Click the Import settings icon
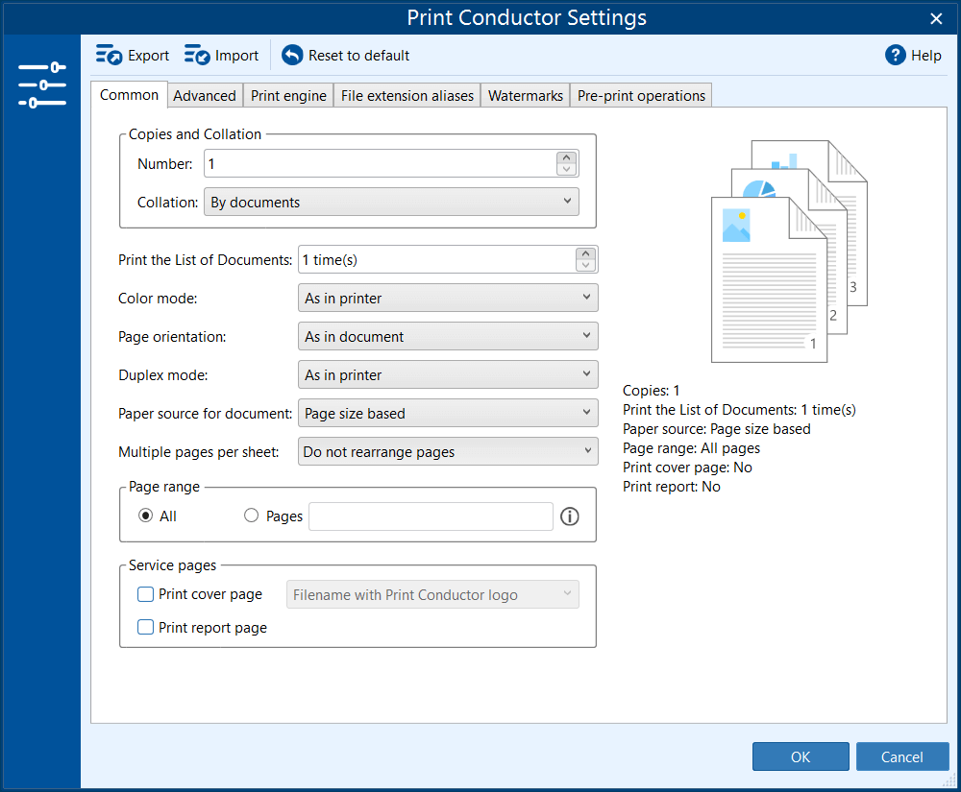This screenshot has width=961, height=792. 197,56
